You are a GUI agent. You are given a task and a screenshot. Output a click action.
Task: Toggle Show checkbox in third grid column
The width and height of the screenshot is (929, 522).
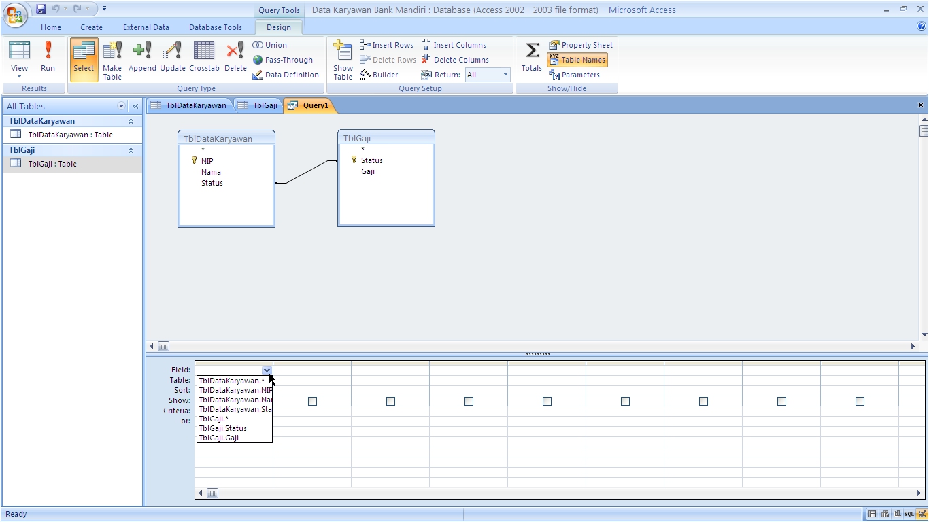pyautogui.click(x=390, y=401)
